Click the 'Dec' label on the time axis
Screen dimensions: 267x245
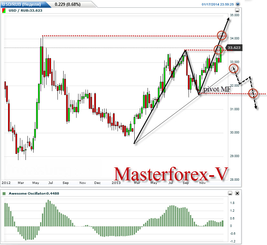tap(98, 183)
